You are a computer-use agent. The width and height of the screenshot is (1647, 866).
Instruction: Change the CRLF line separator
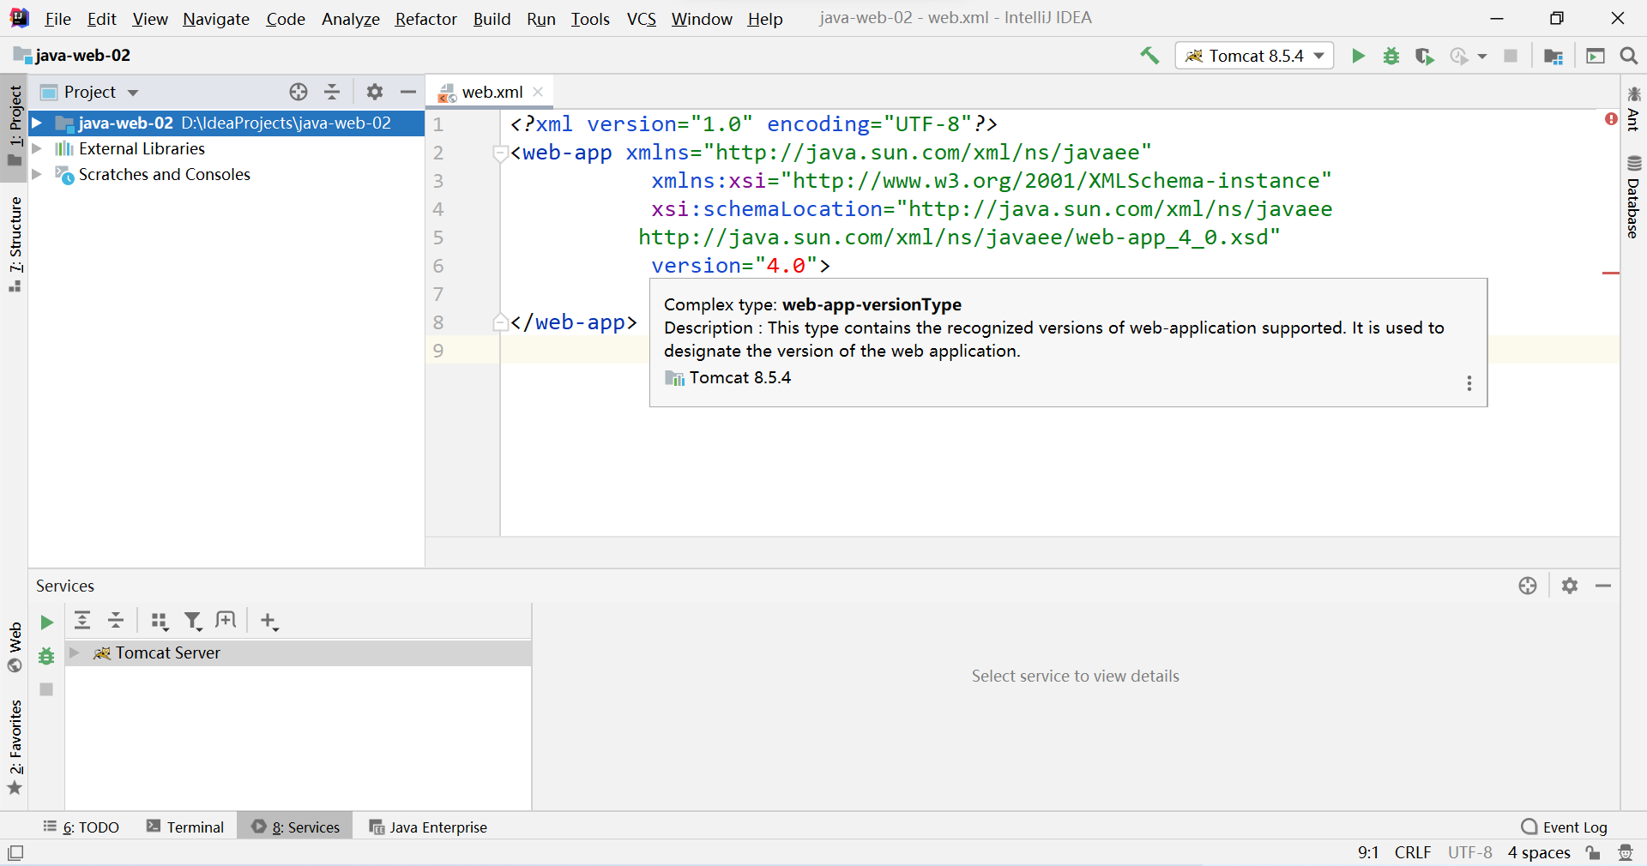pyautogui.click(x=1413, y=852)
